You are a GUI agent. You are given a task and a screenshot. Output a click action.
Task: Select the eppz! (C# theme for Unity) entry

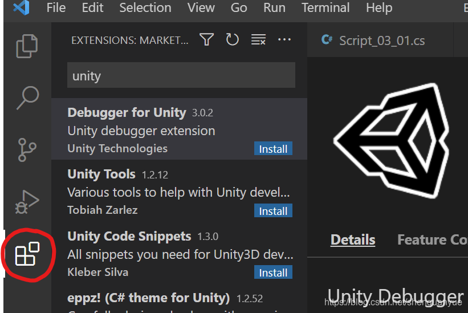coord(179,298)
